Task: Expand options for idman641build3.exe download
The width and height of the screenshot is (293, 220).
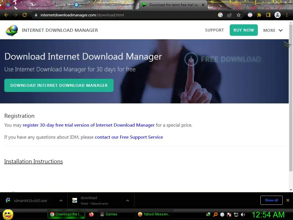Action: [61, 200]
